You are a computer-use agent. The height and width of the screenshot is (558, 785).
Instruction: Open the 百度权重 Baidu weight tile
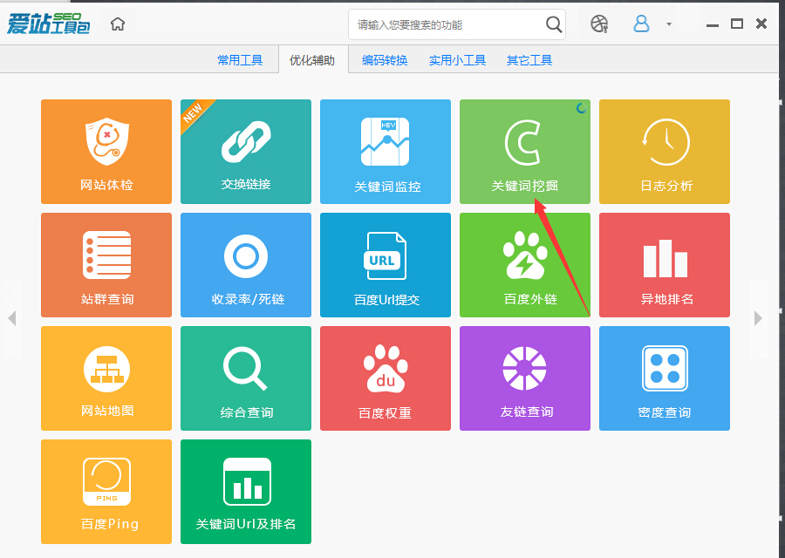[386, 378]
